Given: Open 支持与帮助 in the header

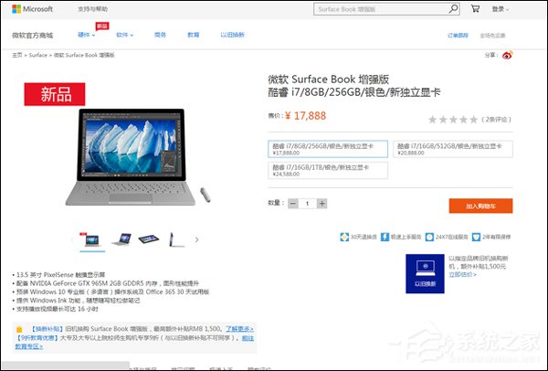Looking at the screenshot, I should pyautogui.click(x=92, y=9).
